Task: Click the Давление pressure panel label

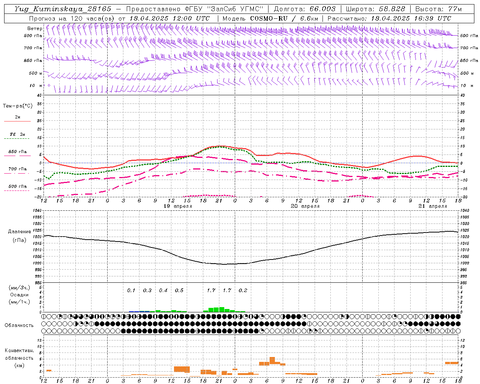Action: 19,232
